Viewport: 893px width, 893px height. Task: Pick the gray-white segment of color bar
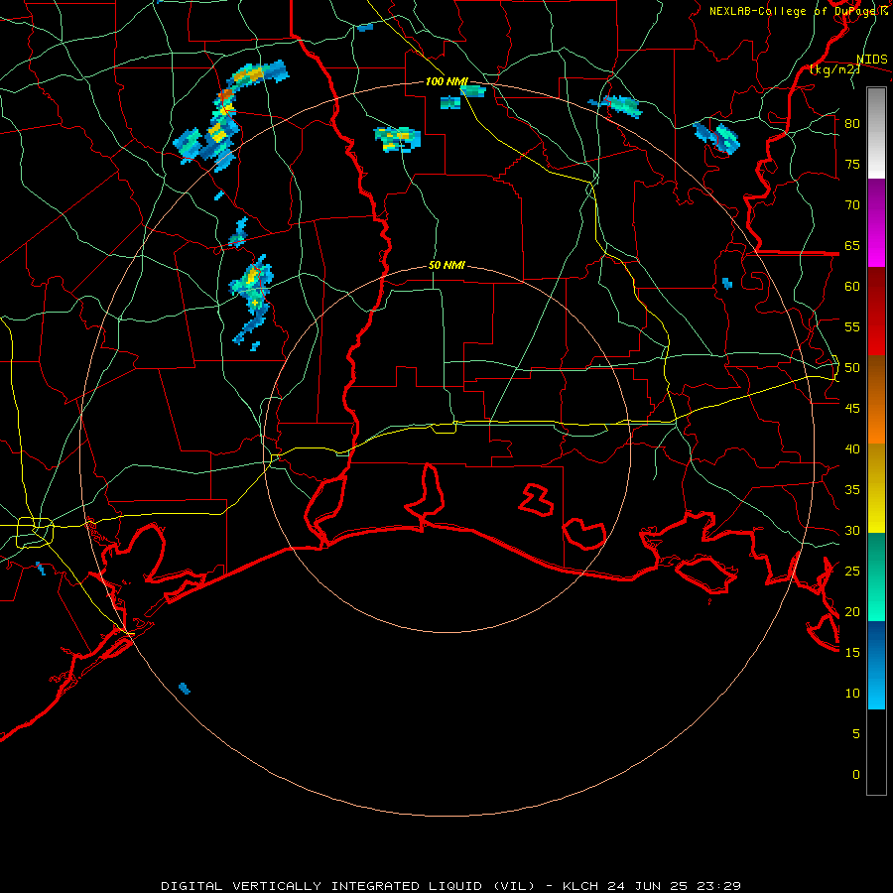(876, 133)
